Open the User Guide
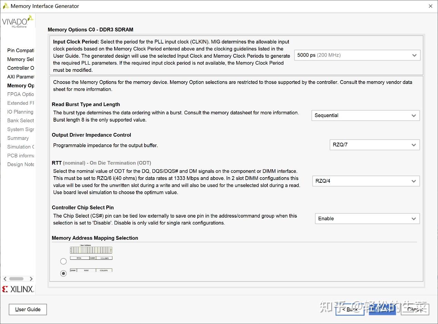 (28, 309)
